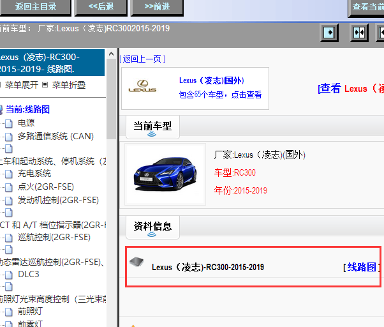Open 巡航控制(2GR-FSE) tree item
The height and width of the screenshot is (327, 384).
pos(54,237)
